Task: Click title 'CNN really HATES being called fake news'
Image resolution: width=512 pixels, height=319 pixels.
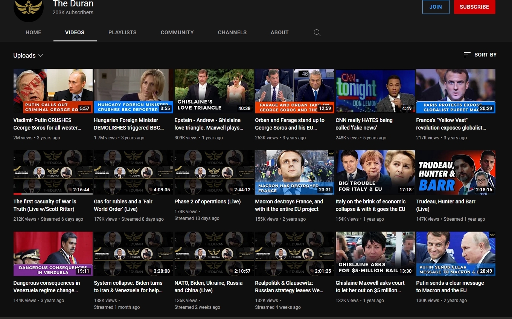Action: (364, 124)
